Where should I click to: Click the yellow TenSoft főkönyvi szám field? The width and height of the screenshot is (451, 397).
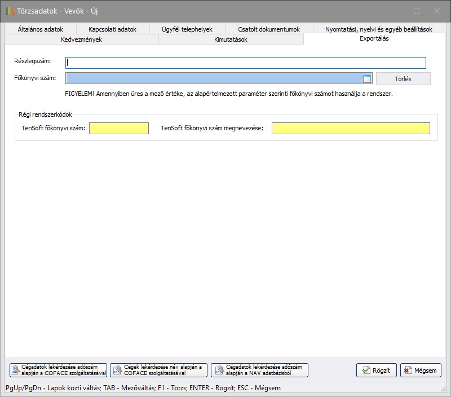tap(118, 128)
